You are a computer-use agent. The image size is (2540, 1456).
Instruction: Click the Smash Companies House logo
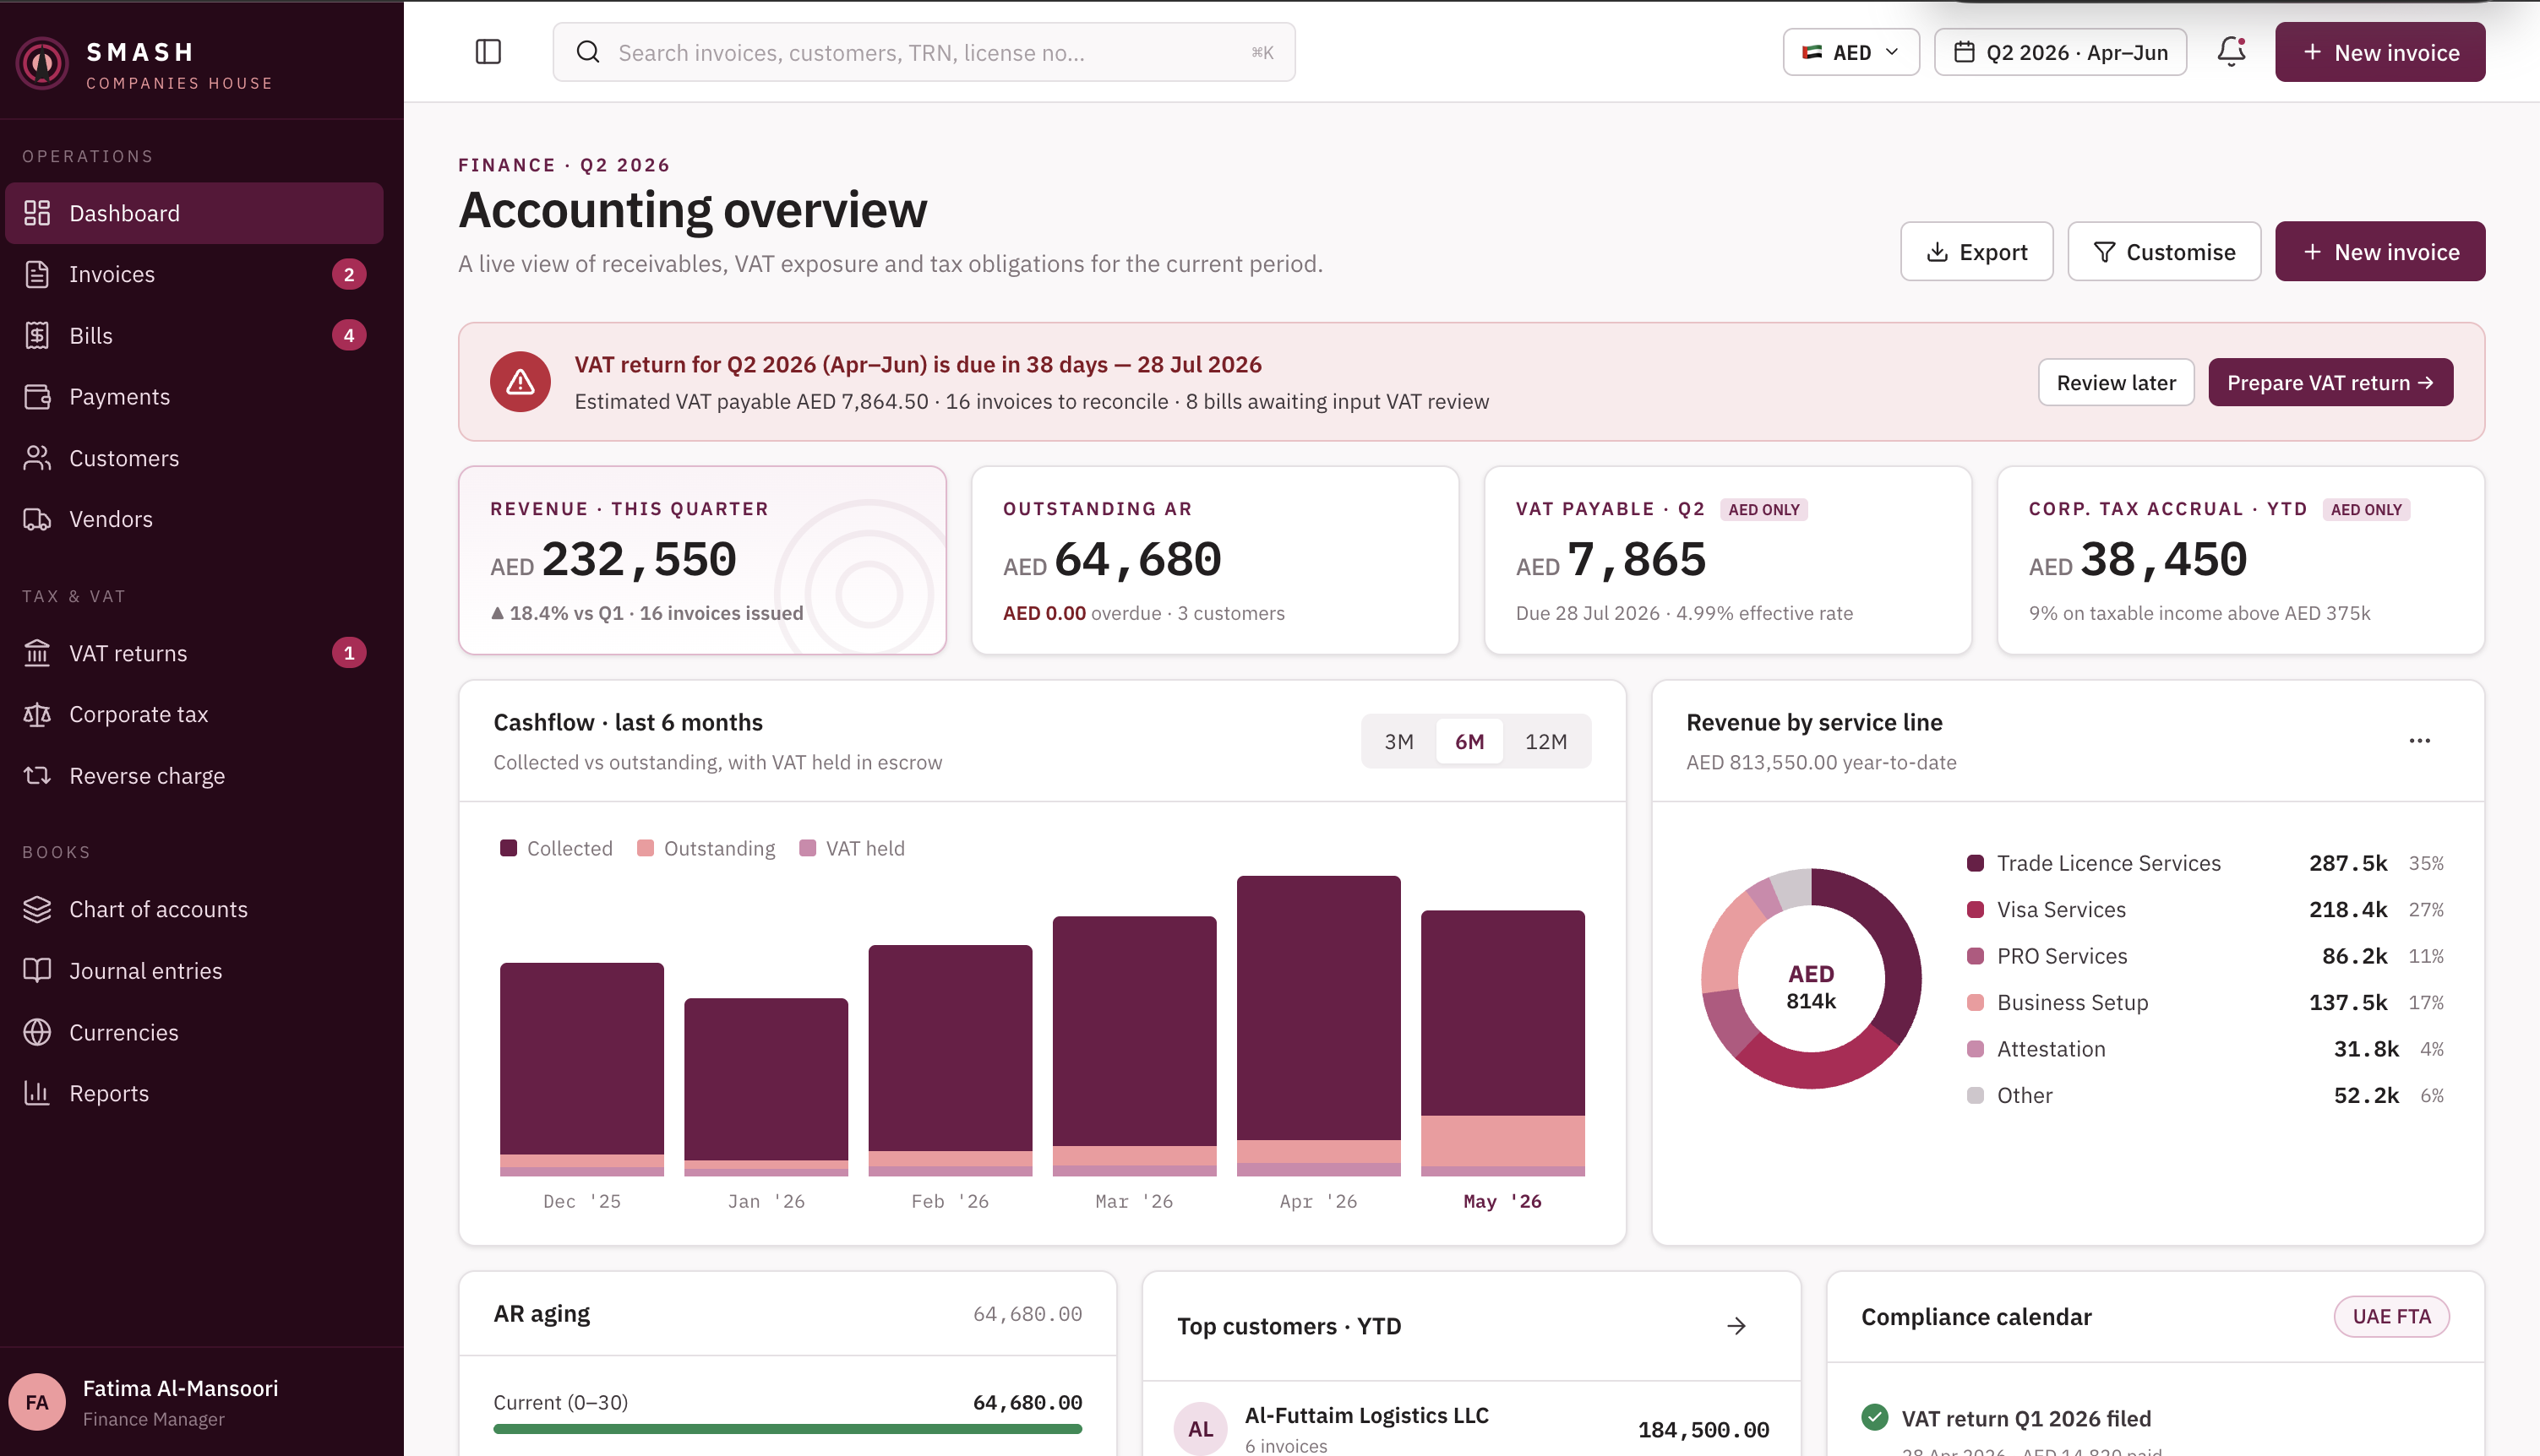[x=42, y=64]
